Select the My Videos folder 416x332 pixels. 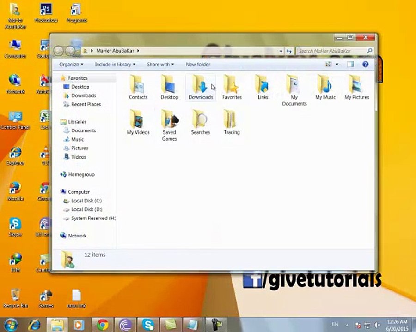[138, 122]
